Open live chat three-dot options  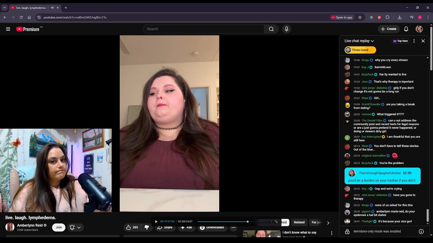pos(414,41)
